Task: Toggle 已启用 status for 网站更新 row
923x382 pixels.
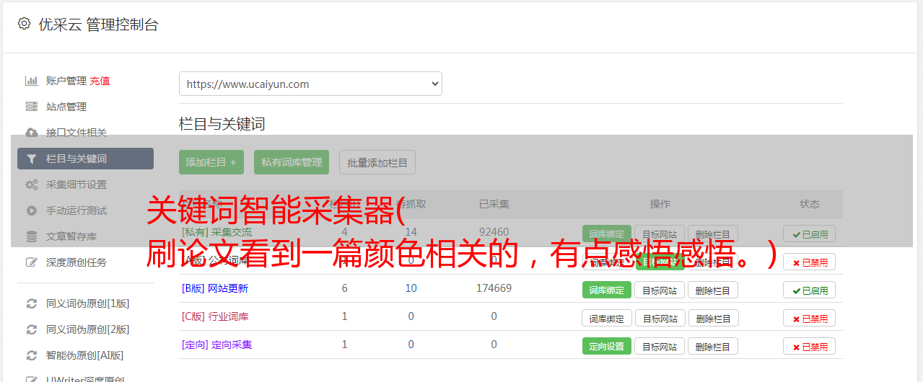Action: [809, 290]
